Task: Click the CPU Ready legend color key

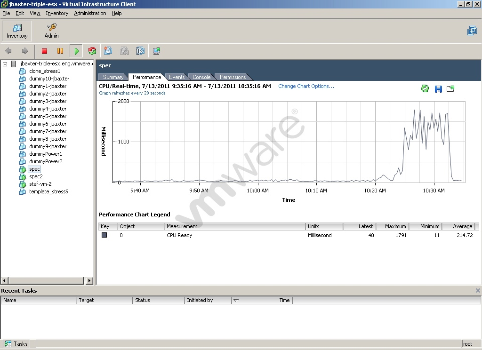Action: (x=104, y=235)
